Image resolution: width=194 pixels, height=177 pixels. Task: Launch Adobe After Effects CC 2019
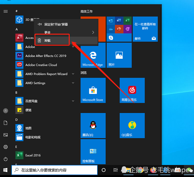(46, 56)
